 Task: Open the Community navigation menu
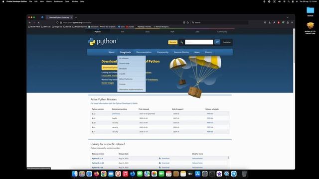pyautogui.click(x=162, y=52)
